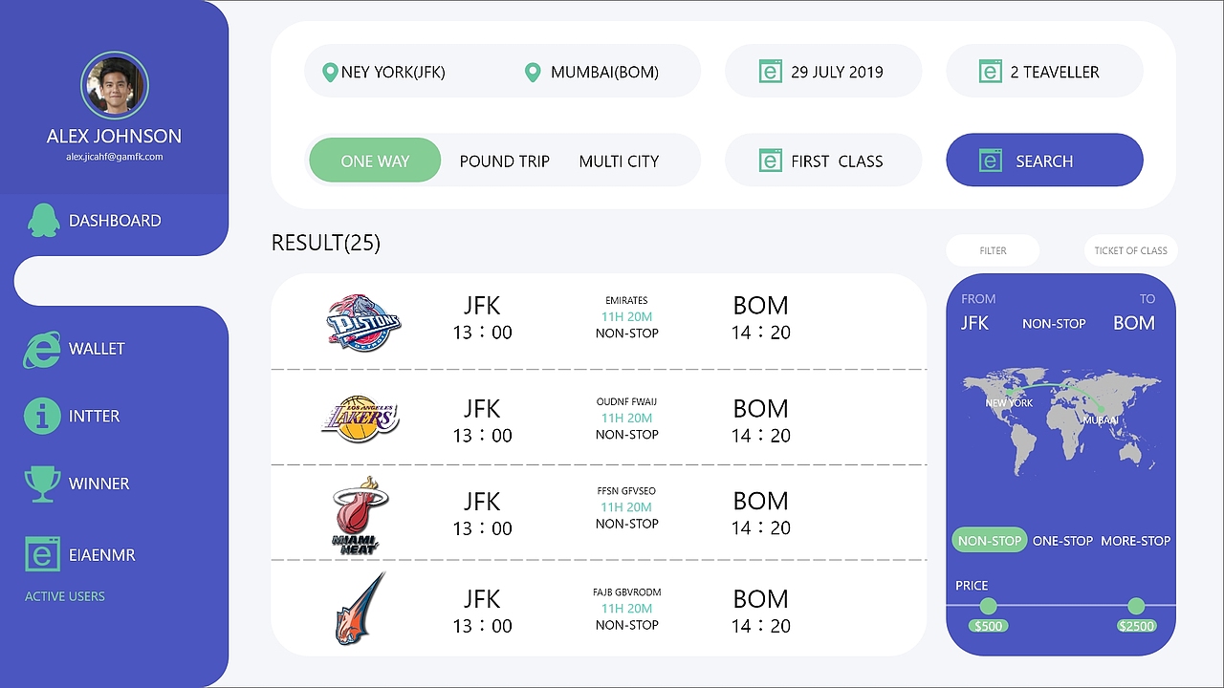Click the ACTIVE USERS link
This screenshot has height=688, width=1224.
click(65, 596)
